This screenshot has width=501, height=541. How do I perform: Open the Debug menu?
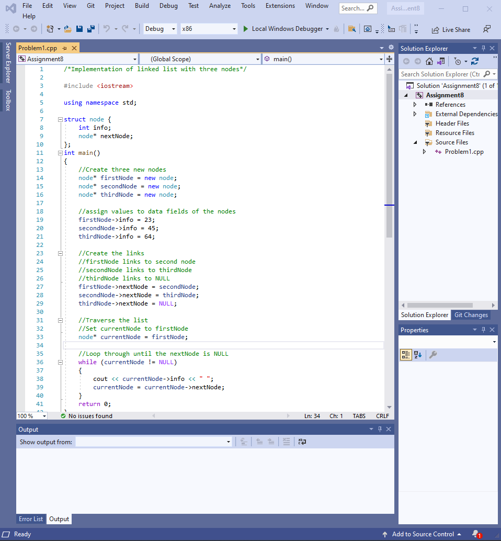[168, 6]
